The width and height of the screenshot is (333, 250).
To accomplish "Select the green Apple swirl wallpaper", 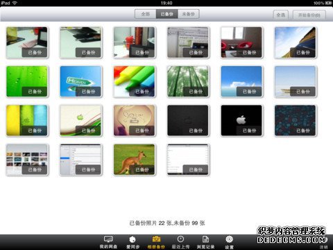I will click(80, 120).
